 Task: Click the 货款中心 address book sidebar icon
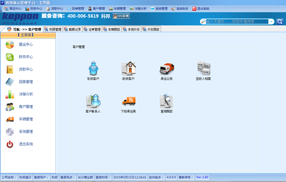coord(10,69)
